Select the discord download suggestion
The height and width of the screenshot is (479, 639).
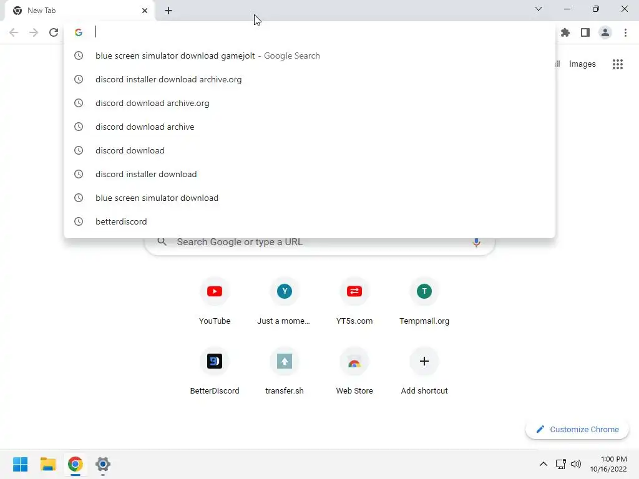click(x=310, y=150)
